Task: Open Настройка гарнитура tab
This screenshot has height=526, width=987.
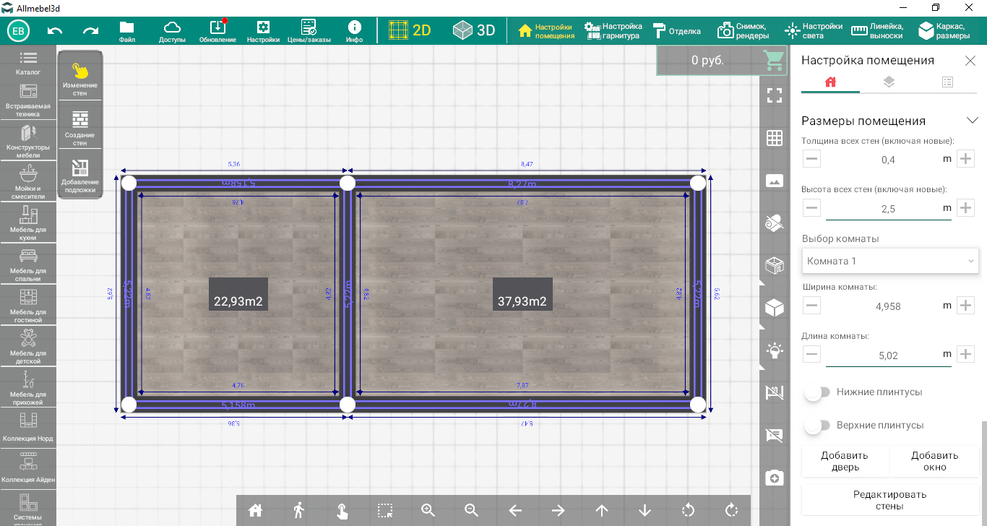Action: click(613, 31)
